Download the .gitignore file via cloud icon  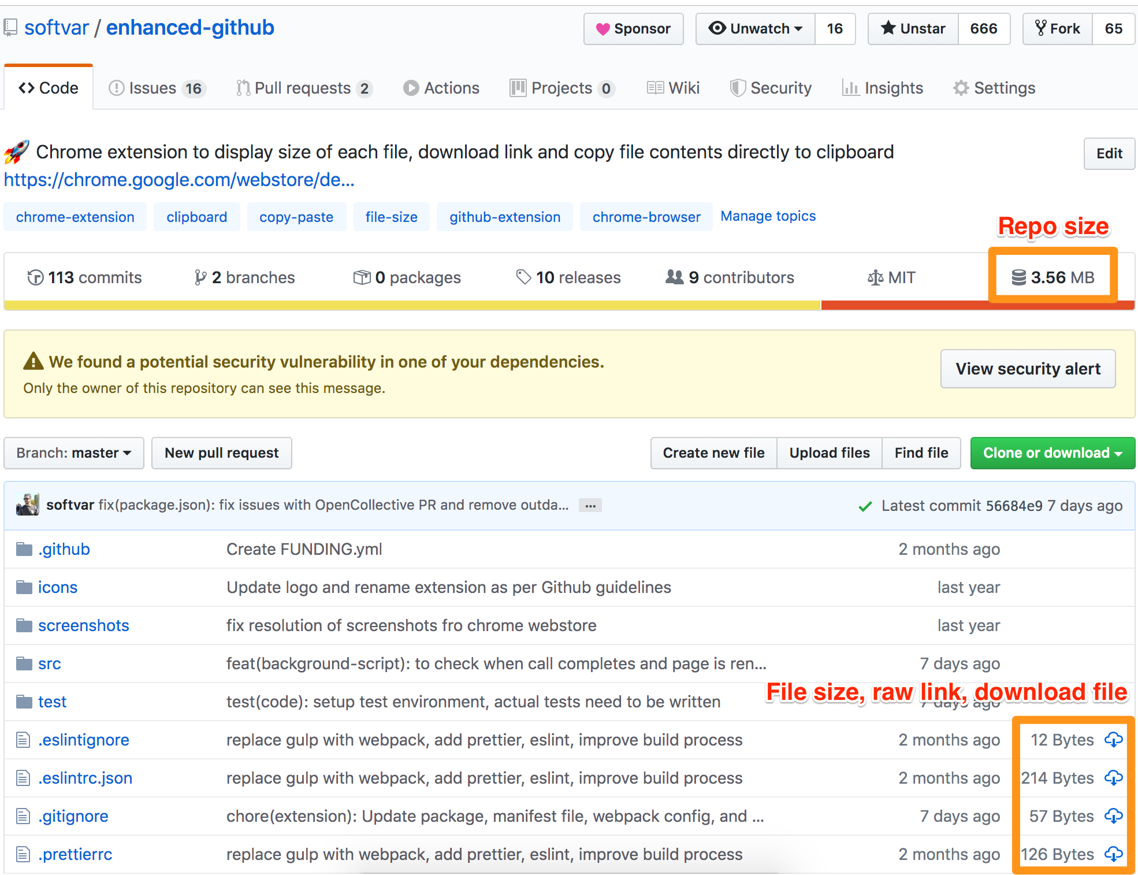tap(1113, 815)
